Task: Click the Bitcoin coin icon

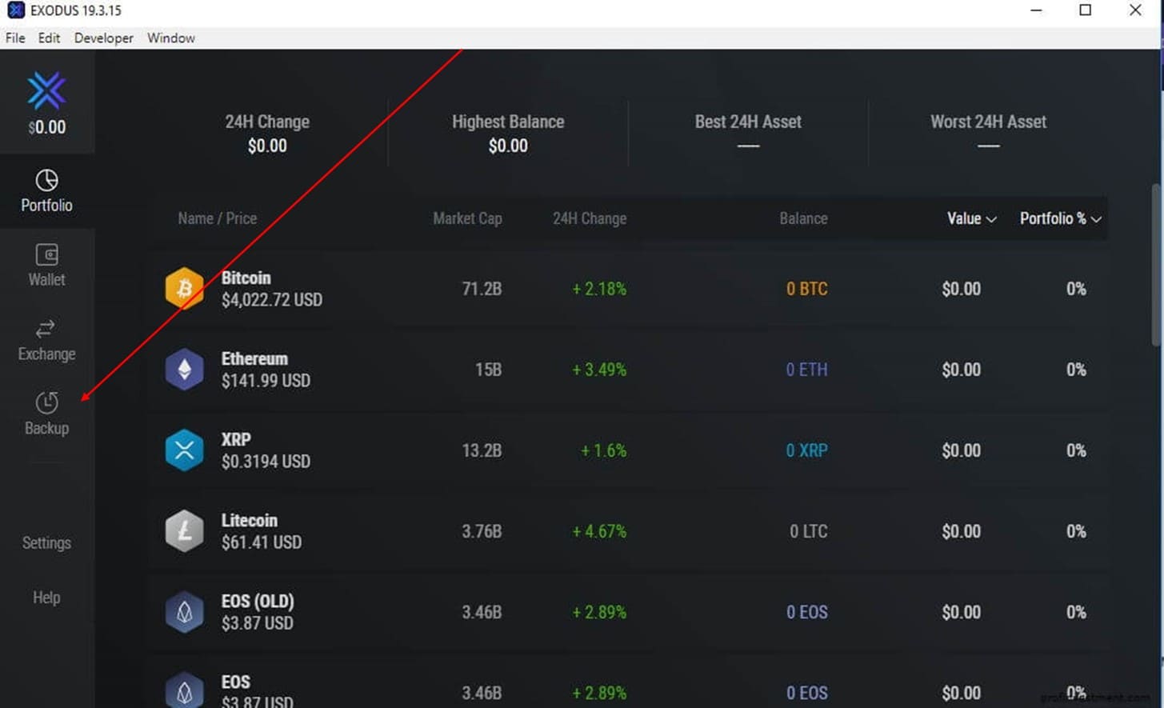Action: 184,288
